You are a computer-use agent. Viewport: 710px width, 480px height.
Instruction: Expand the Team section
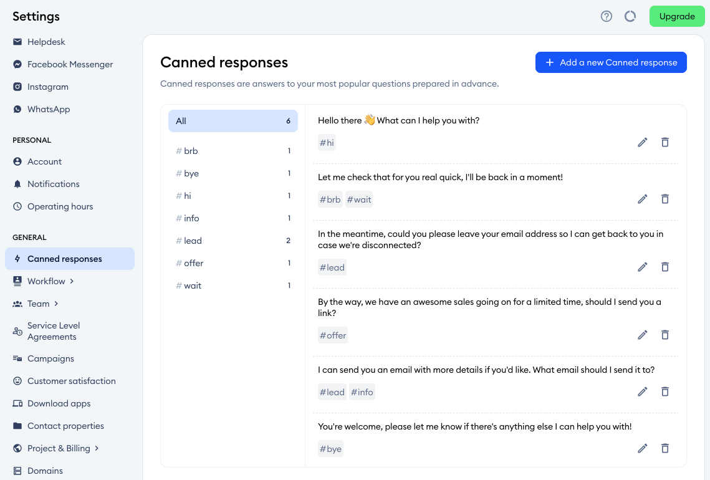point(38,304)
